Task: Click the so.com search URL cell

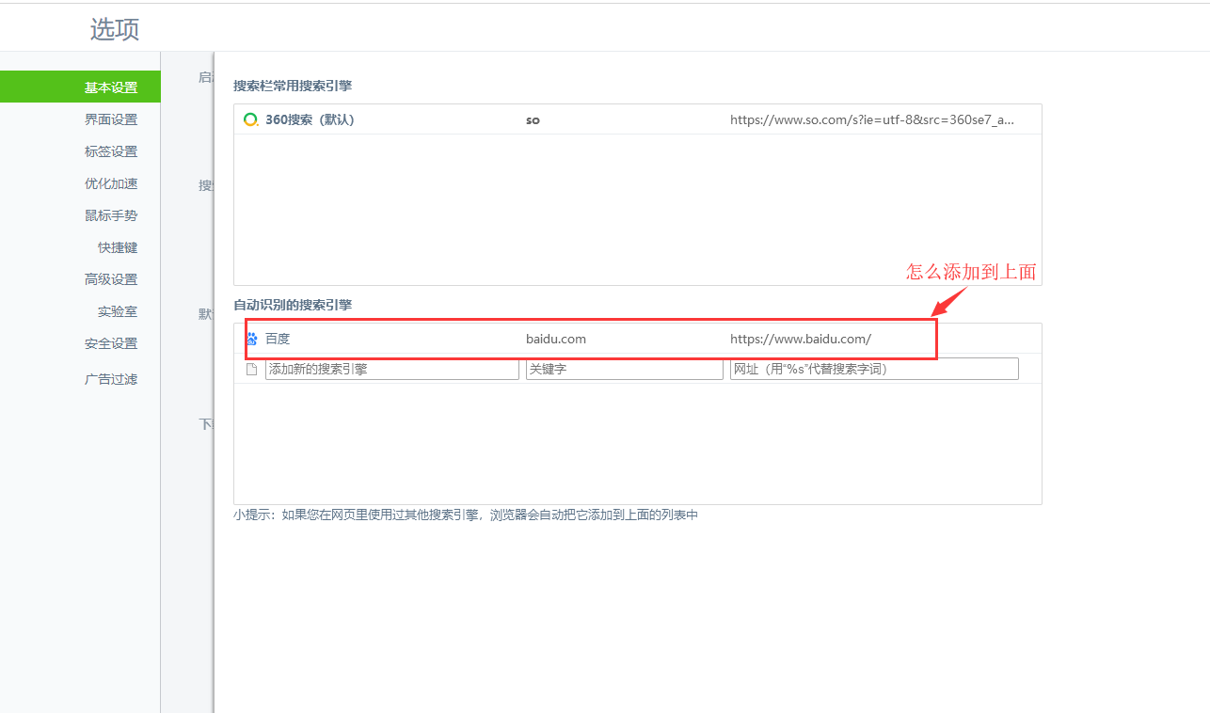Action: click(872, 119)
